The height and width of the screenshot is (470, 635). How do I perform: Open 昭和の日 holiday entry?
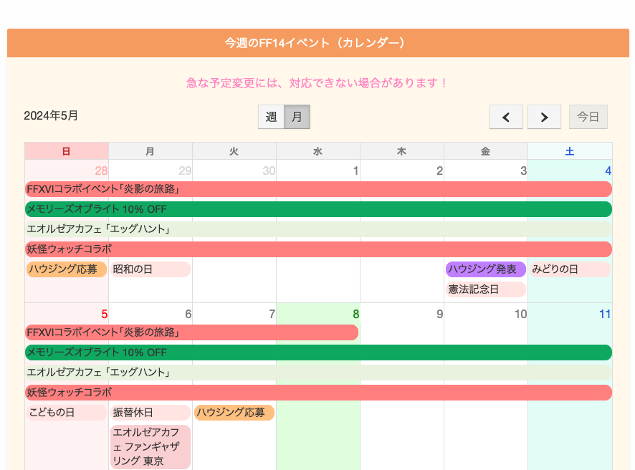(151, 269)
